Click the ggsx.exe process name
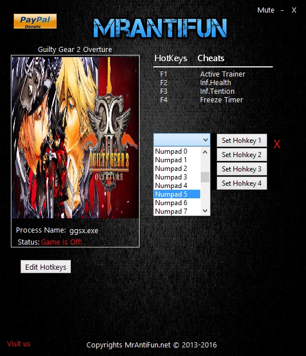Image resolution: width=306 pixels, height=356 pixels. [84, 231]
